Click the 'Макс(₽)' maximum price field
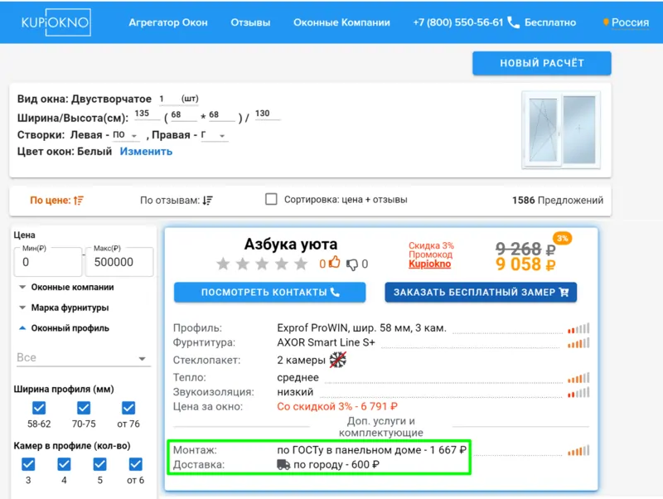 pos(119,262)
